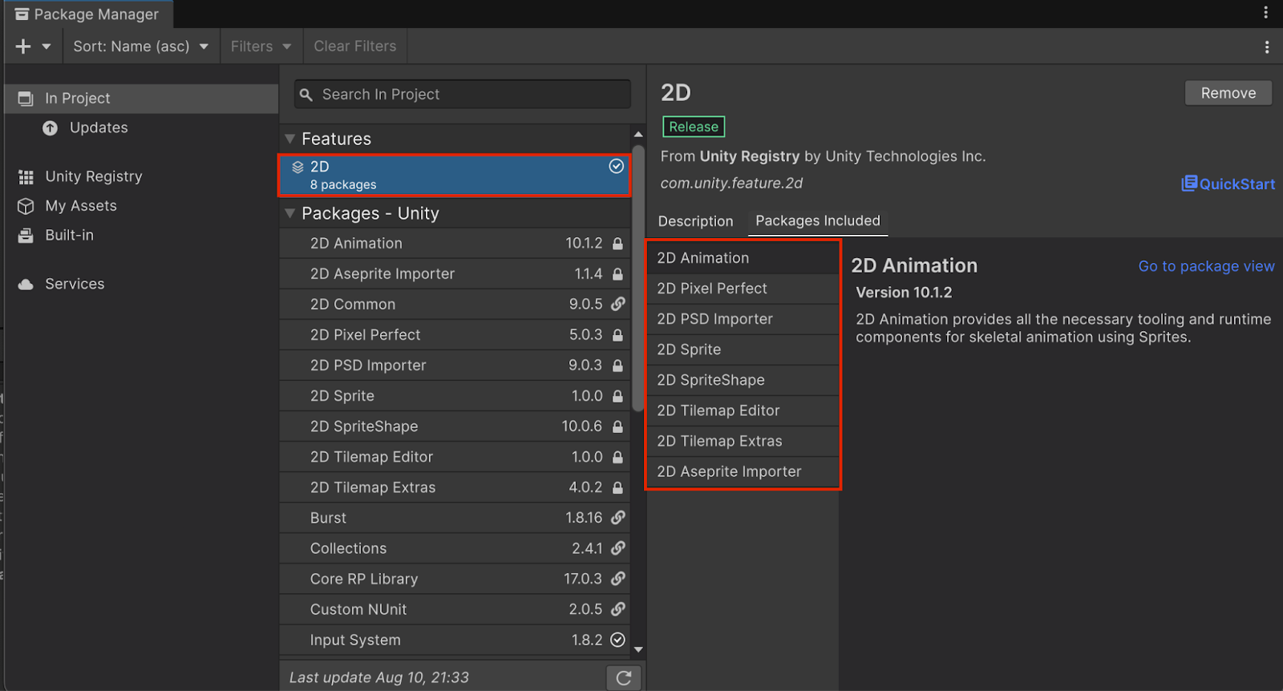Open the toolbar's three-dot options menu
This screenshot has width=1283, height=691.
[x=1266, y=47]
